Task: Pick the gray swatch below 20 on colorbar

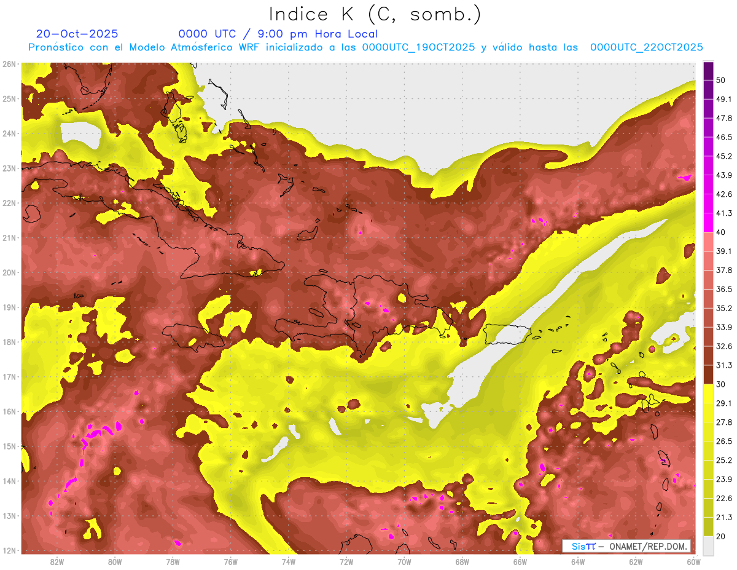Action: [708, 545]
